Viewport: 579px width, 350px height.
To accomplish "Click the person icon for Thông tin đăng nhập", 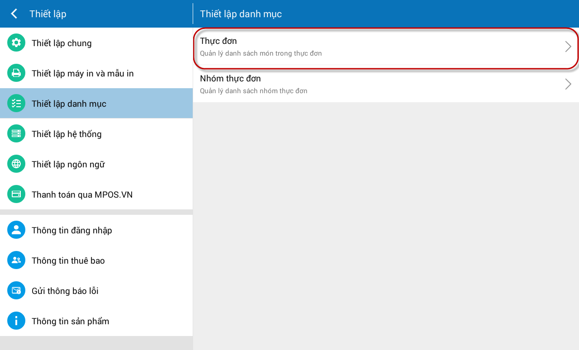I will [16, 230].
